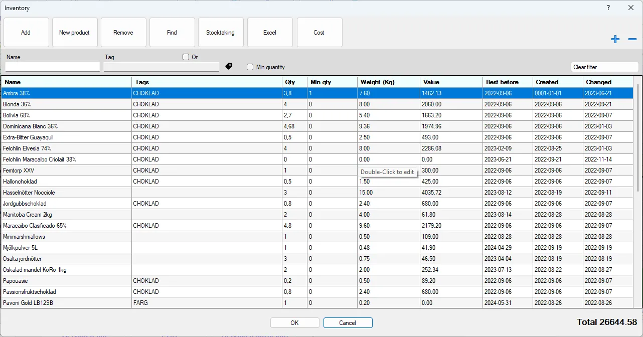Screen dimensions: 643x337
Task: Export using the Excel button
Action: click(x=270, y=33)
